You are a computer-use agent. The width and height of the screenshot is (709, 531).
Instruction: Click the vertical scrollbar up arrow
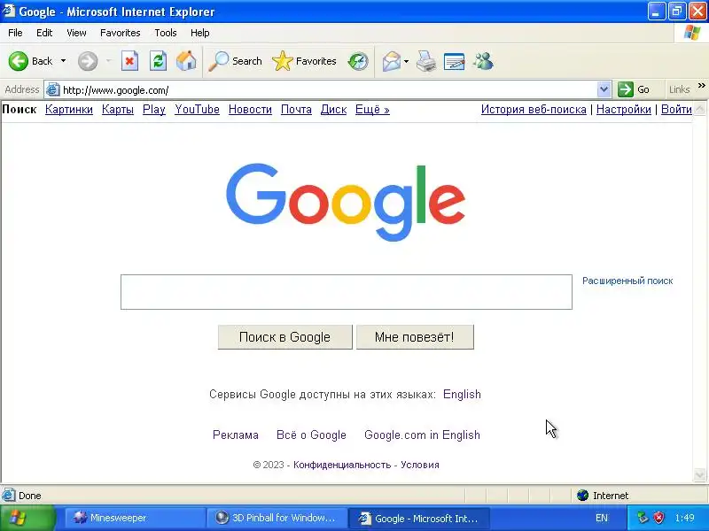click(699, 109)
